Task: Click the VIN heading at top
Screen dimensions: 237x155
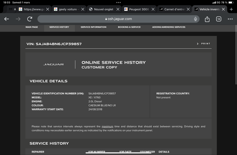Action: pyautogui.click(x=54, y=44)
